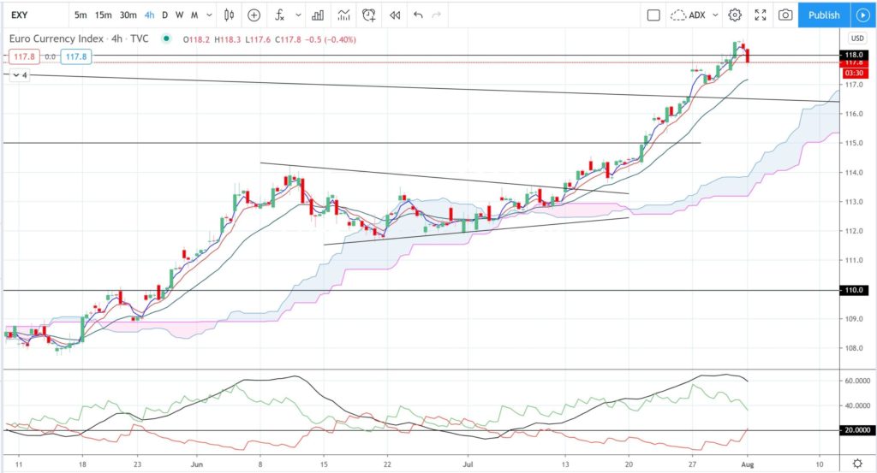Viewport: 877px width, 473px height.
Task: Click the green market status dot
Action: (165, 38)
